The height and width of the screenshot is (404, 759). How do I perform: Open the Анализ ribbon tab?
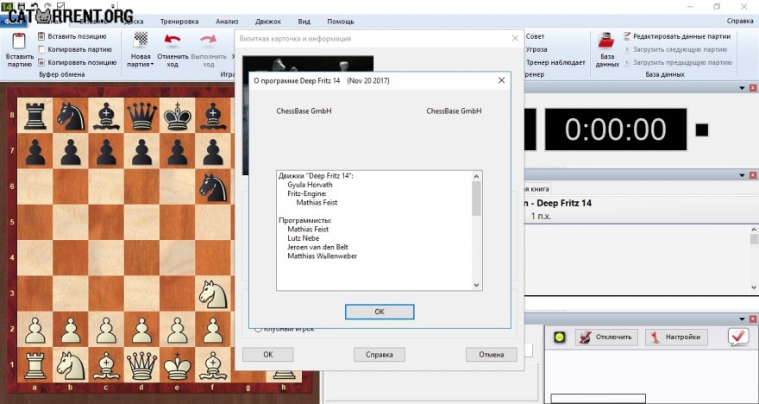(x=227, y=22)
